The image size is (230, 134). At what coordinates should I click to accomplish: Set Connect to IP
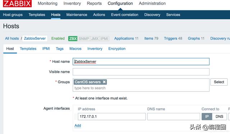click(x=207, y=116)
